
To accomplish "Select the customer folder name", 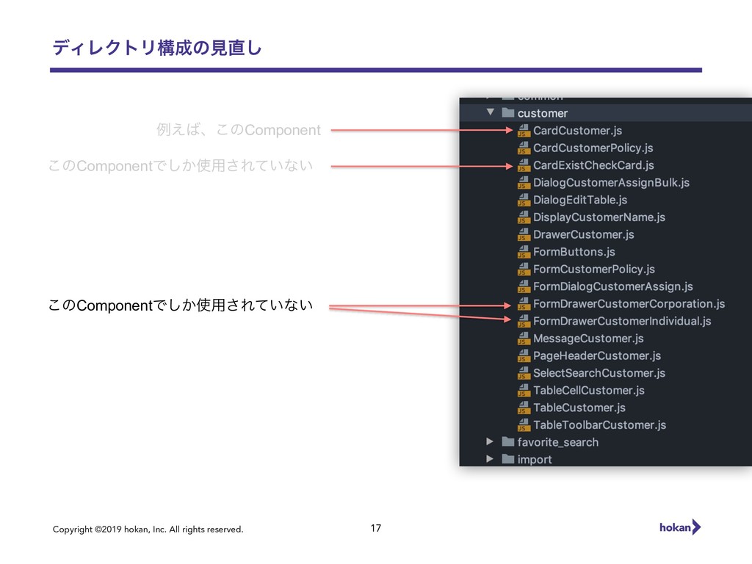I will click(543, 113).
